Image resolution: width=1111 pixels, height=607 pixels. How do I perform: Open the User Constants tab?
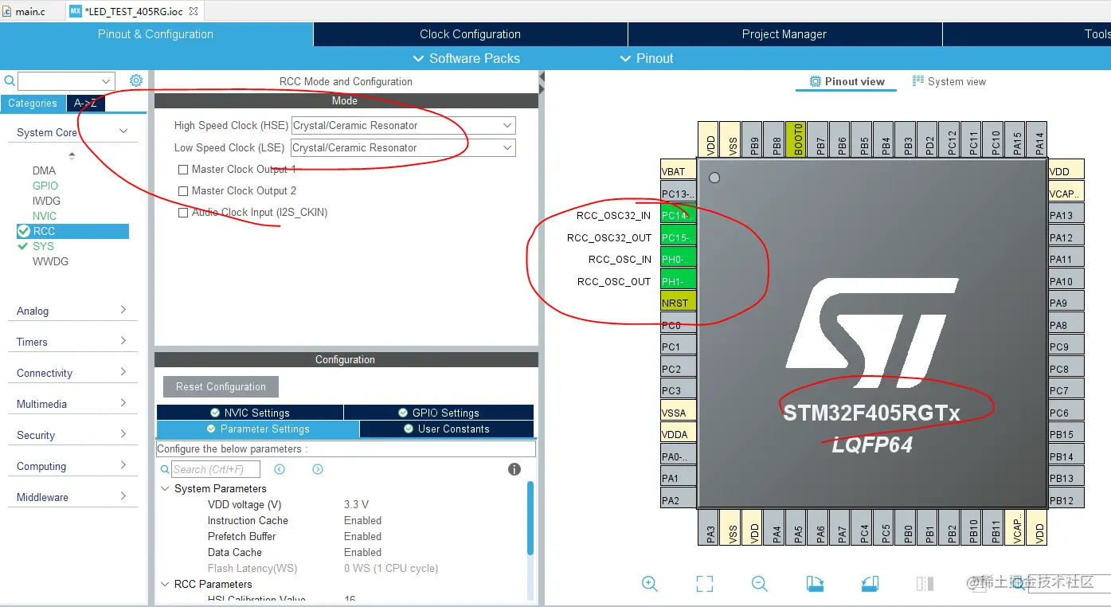click(x=447, y=429)
